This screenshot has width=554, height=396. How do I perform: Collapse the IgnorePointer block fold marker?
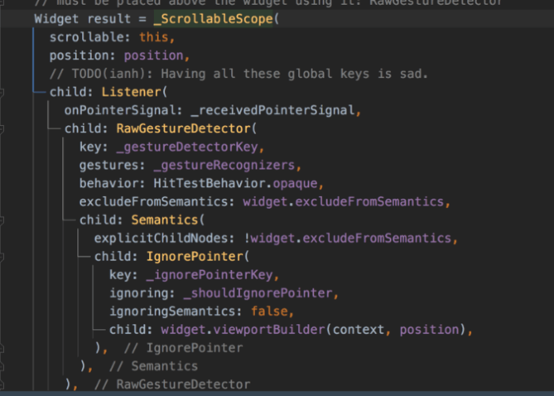2,257
